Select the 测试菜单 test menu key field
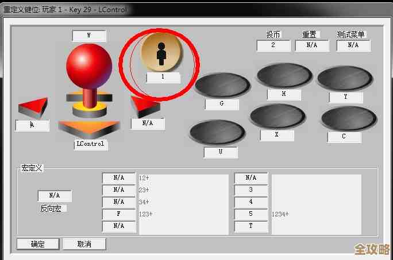 [353, 45]
